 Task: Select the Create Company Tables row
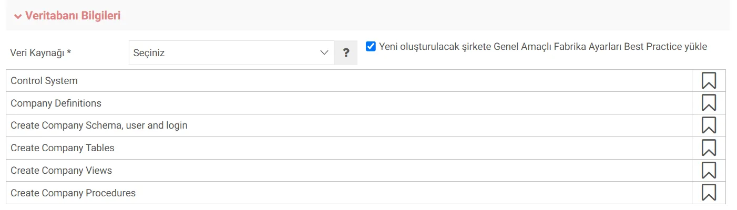pyautogui.click(x=349, y=148)
